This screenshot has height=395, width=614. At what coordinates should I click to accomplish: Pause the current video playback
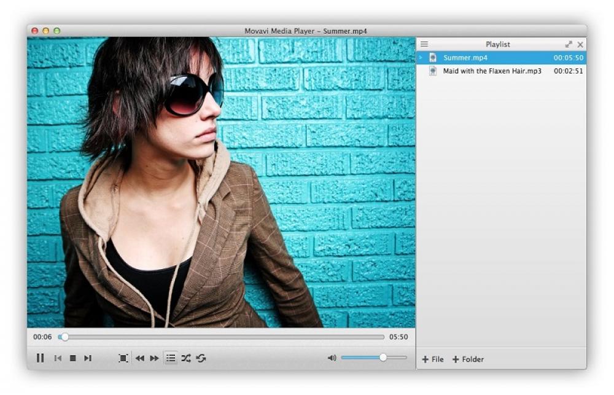click(x=41, y=358)
